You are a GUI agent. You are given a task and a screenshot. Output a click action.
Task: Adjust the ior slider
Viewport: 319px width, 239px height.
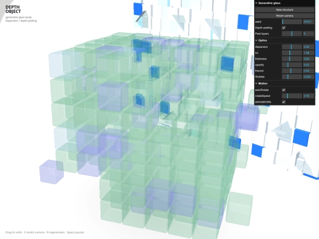point(292,53)
